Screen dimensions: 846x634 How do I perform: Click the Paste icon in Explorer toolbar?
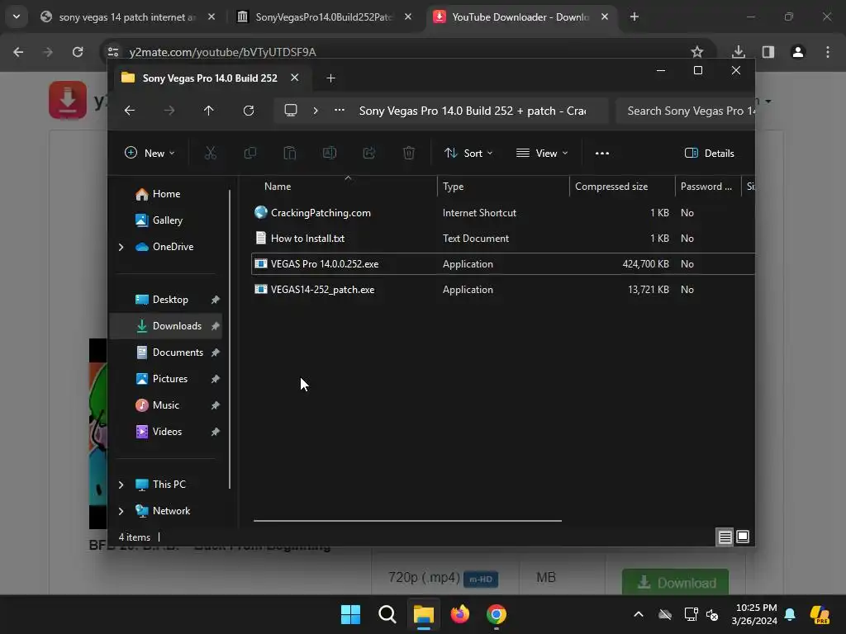tap(290, 153)
